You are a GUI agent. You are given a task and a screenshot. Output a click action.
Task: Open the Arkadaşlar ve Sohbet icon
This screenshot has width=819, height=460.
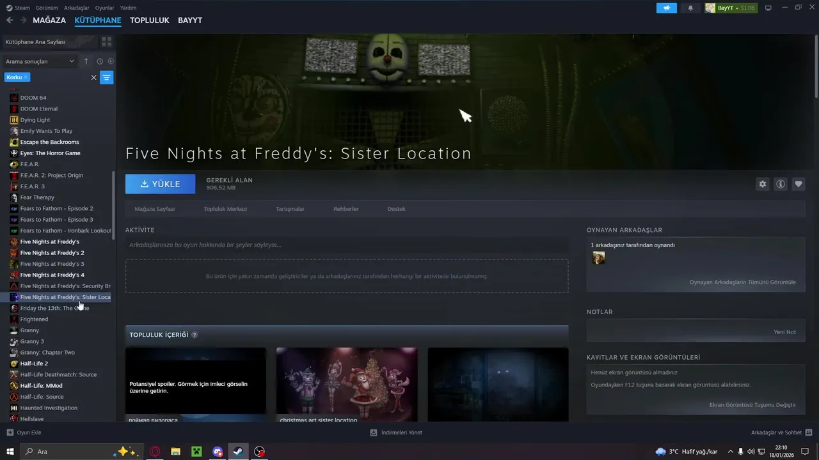809,433
